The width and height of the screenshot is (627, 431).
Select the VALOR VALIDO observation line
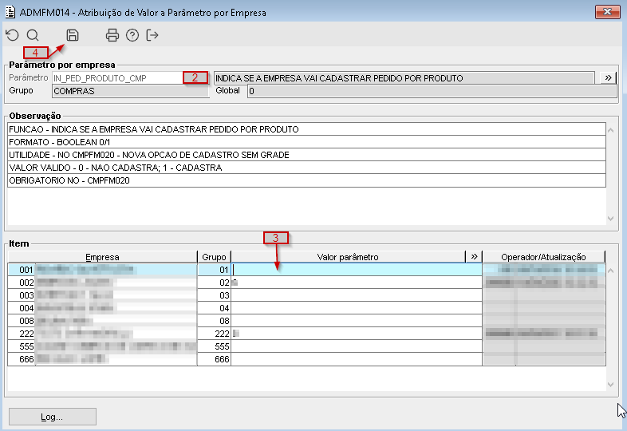click(306, 168)
